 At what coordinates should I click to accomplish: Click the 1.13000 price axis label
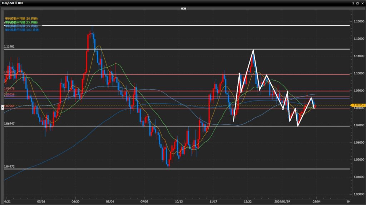(x=358, y=21)
